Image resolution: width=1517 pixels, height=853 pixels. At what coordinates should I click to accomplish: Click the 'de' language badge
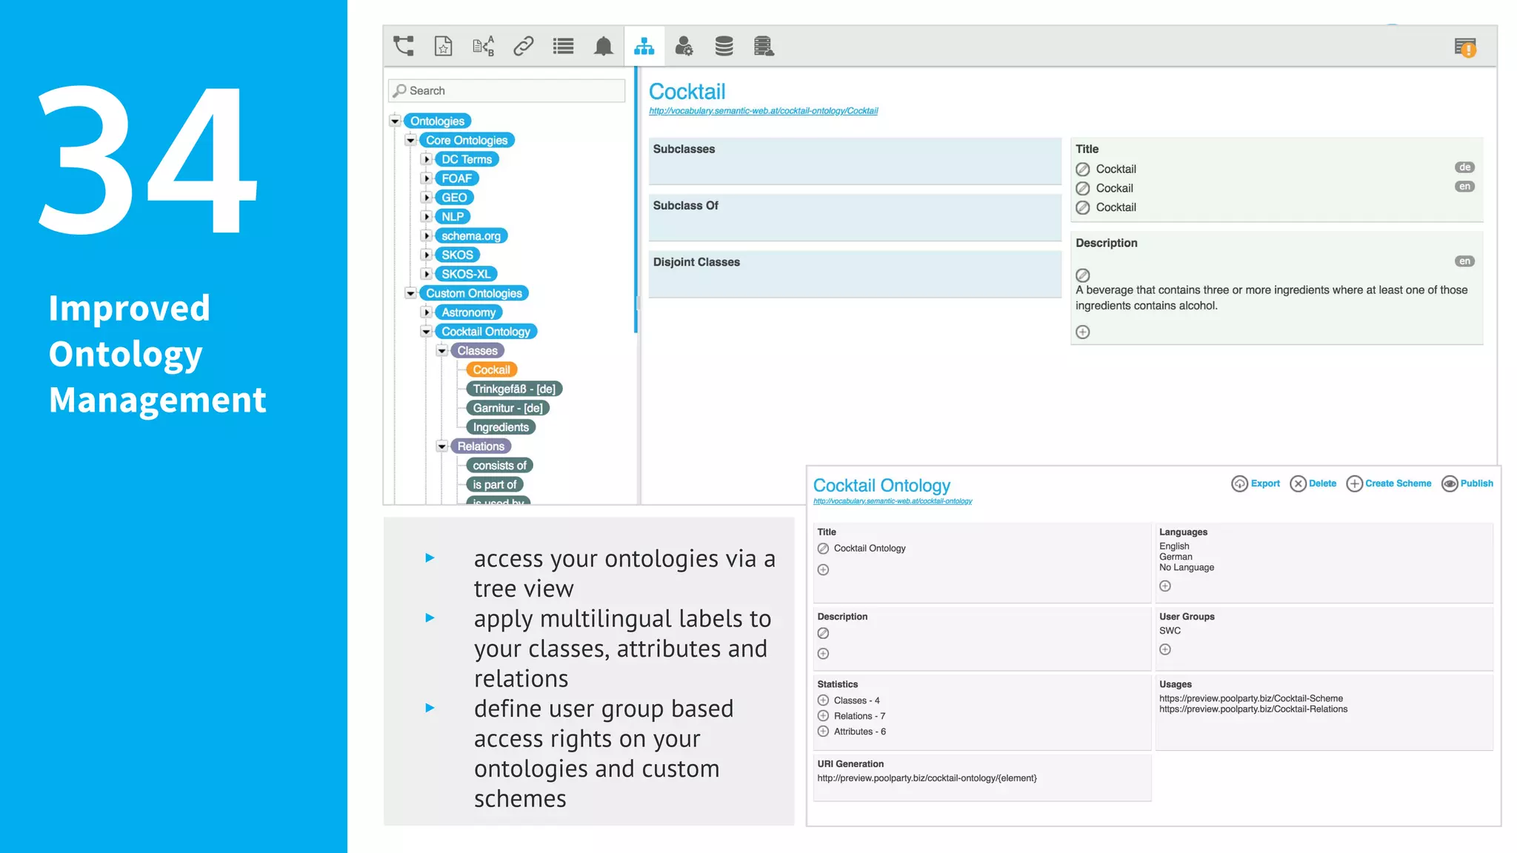pyautogui.click(x=1464, y=167)
